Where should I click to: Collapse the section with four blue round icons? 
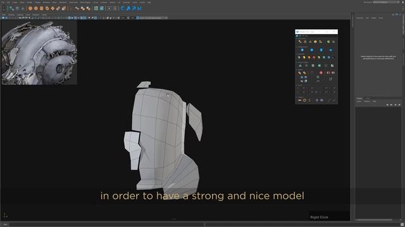[297, 47]
